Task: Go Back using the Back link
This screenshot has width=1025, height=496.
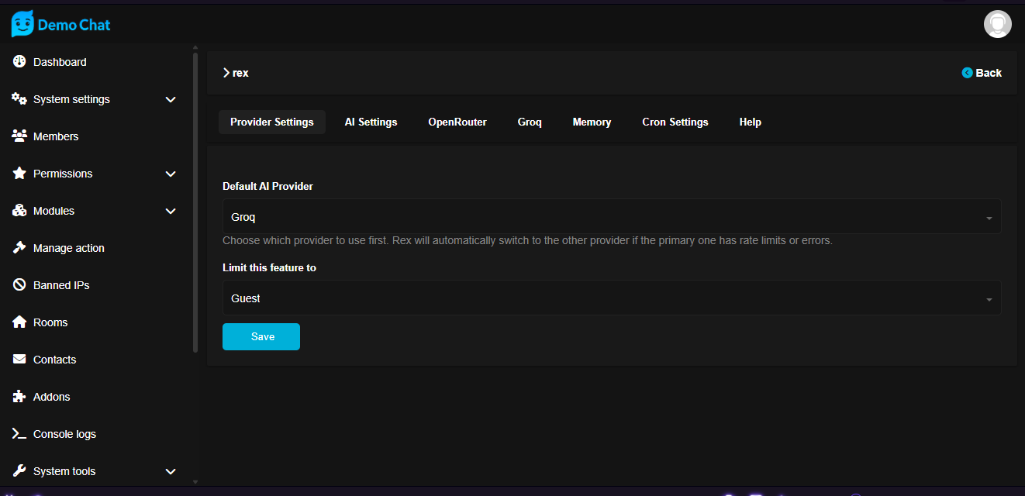Action: [x=982, y=73]
